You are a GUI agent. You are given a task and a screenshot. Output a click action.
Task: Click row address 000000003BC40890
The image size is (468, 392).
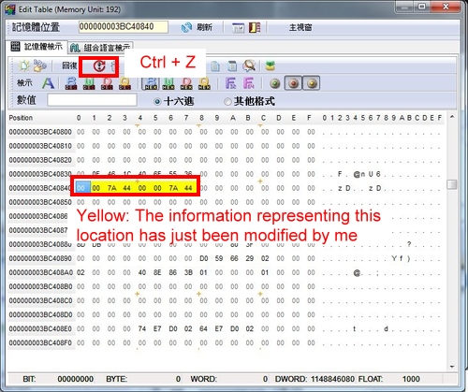coord(40,258)
